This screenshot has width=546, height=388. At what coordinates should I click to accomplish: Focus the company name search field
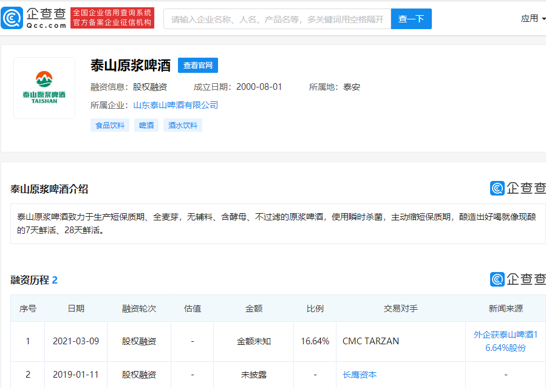click(x=277, y=19)
